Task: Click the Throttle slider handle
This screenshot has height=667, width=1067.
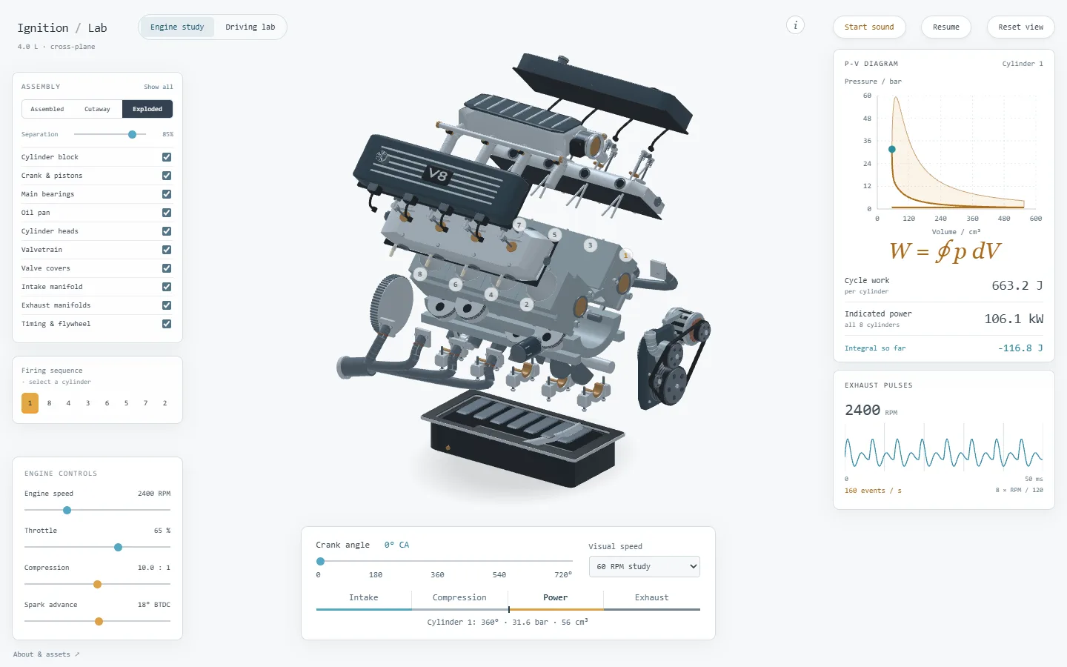Action: [118, 547]
